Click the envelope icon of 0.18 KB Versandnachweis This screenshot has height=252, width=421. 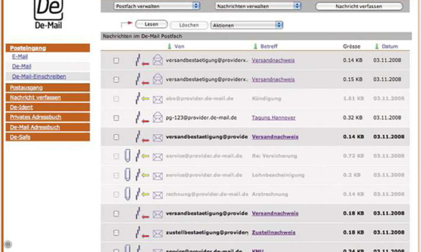(x=158, y=214)
